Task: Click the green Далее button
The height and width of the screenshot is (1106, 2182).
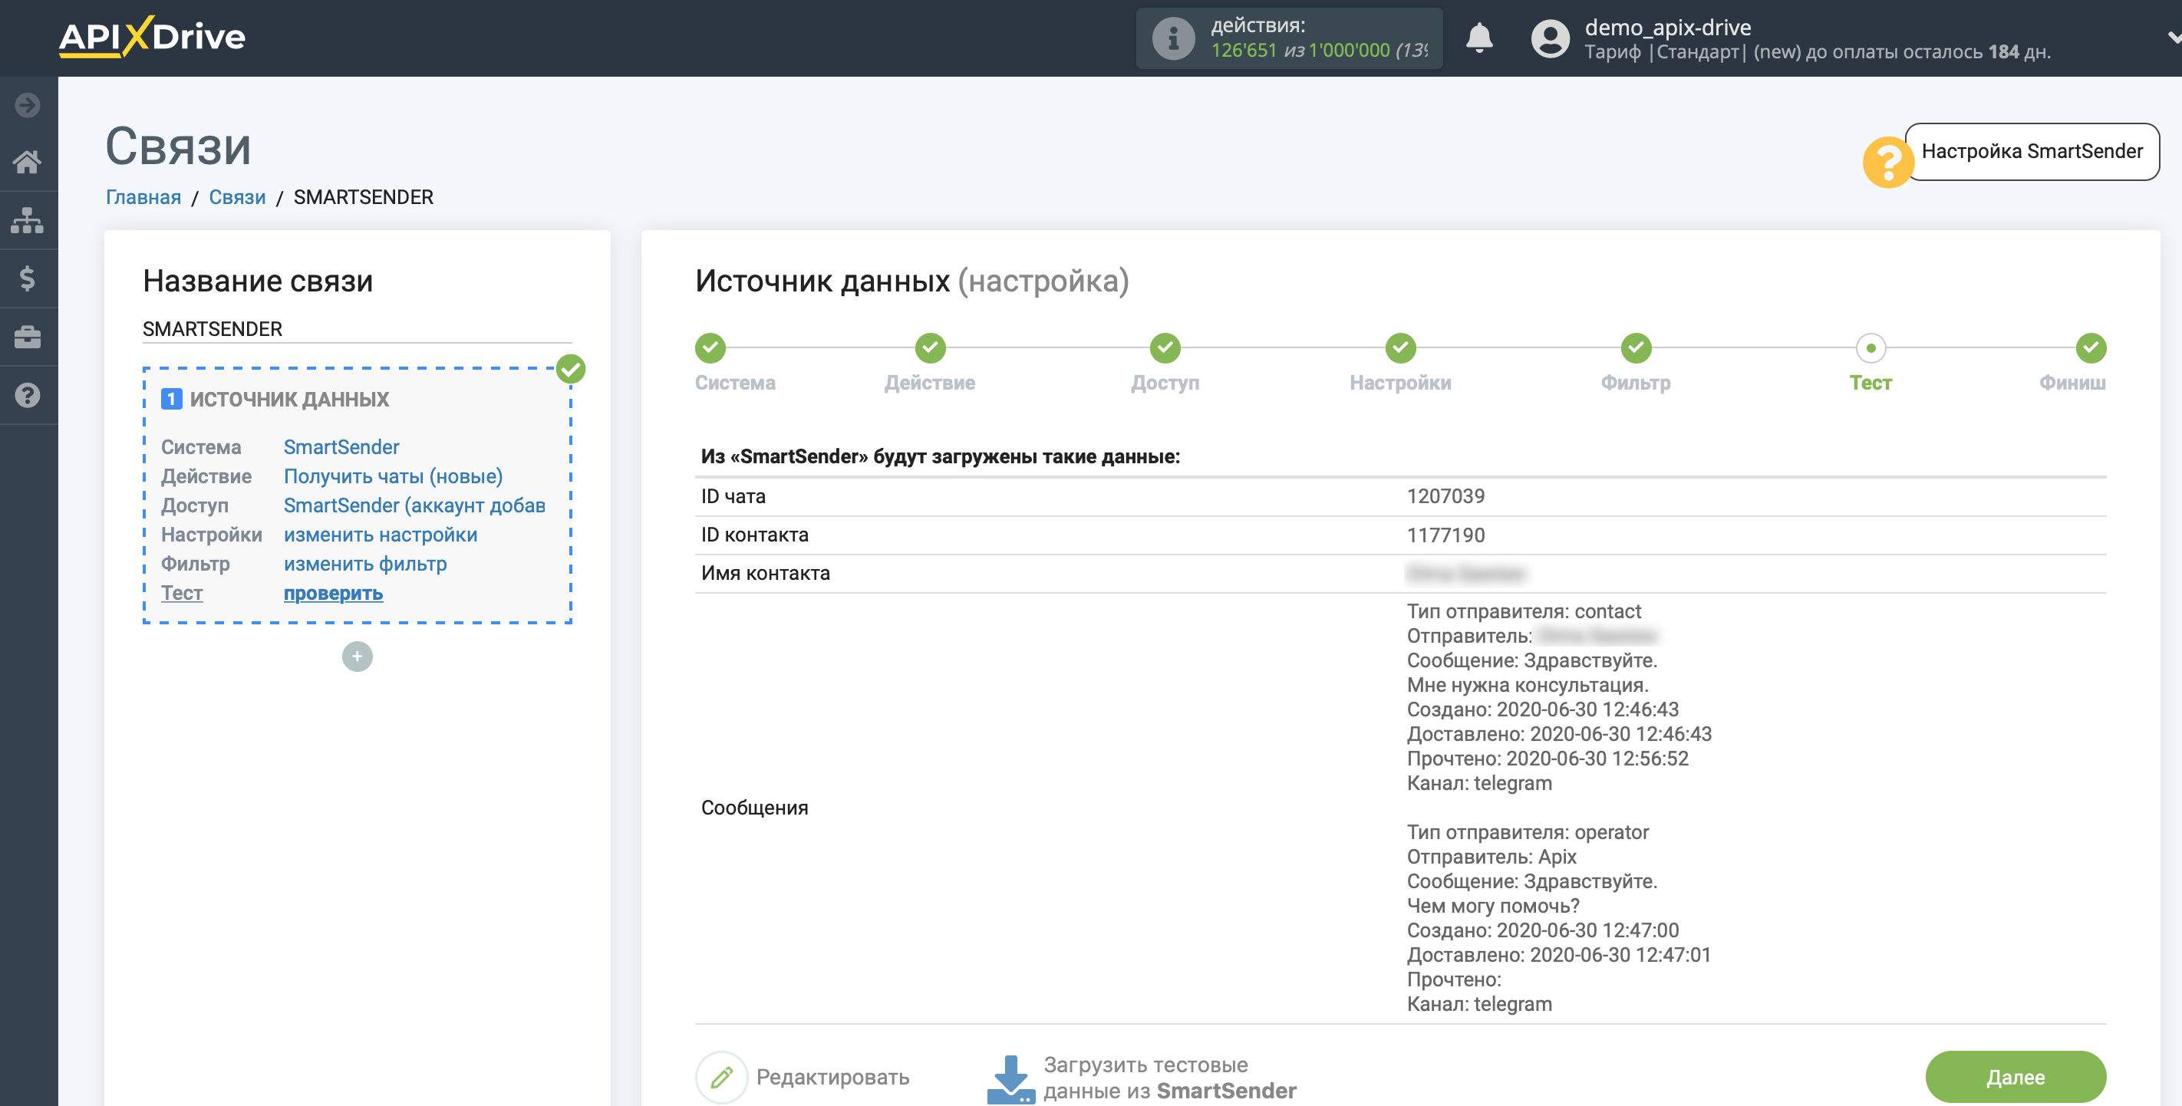Action: click(x=2016, y=1076)
